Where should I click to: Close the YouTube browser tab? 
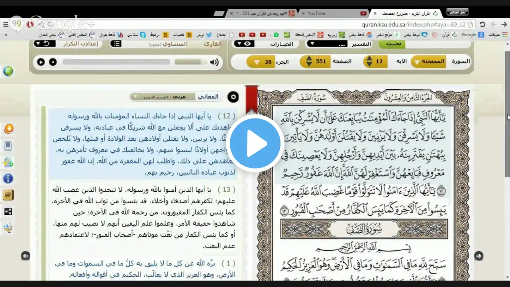click(x=303, y=13)
